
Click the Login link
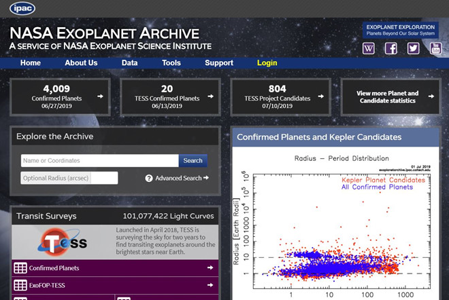(x=267, y=63)
